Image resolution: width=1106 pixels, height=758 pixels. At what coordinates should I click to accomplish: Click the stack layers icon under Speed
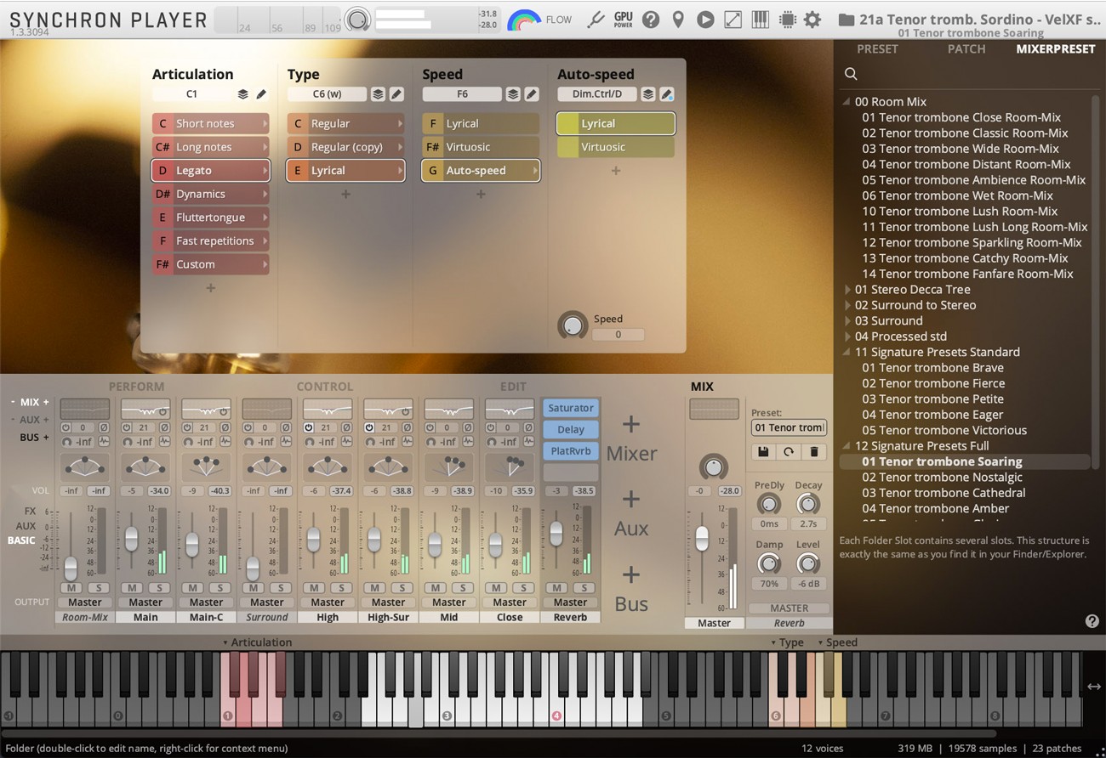513,94
